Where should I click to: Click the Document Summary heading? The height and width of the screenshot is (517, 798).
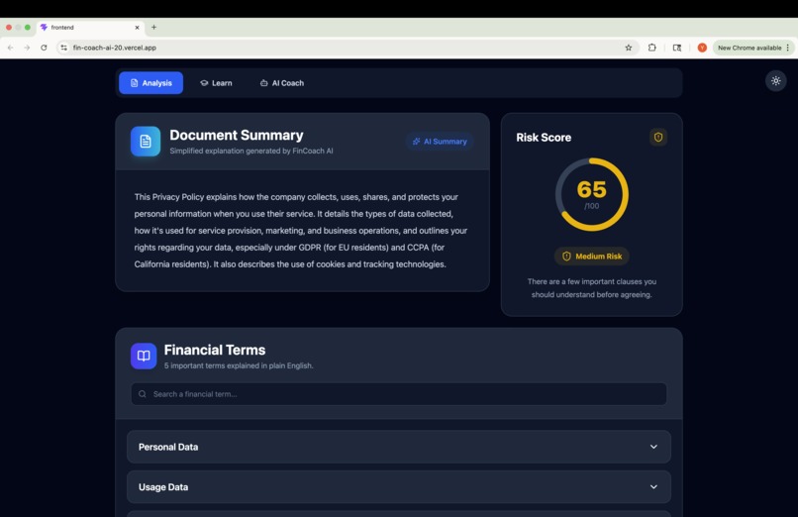click(x=237, y=136)
